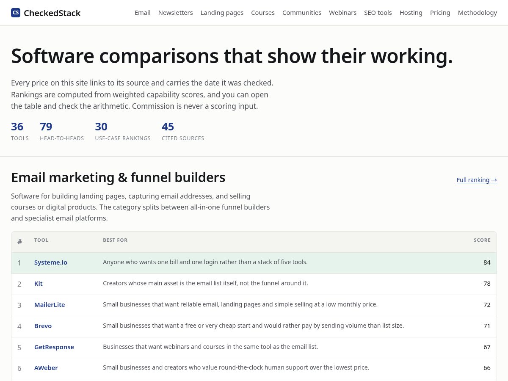The height and width of the screenshot is (381, 508).
Task: Open the Email nav item
Action: (x=143, y=13)
